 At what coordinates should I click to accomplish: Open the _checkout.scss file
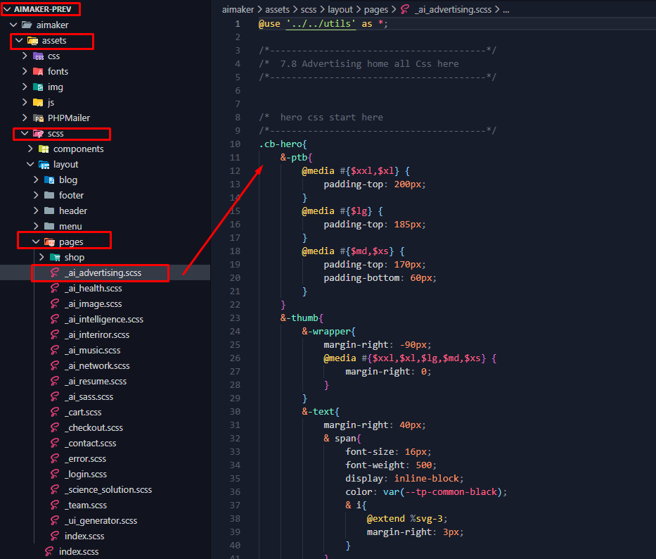[x=94, y=428]
